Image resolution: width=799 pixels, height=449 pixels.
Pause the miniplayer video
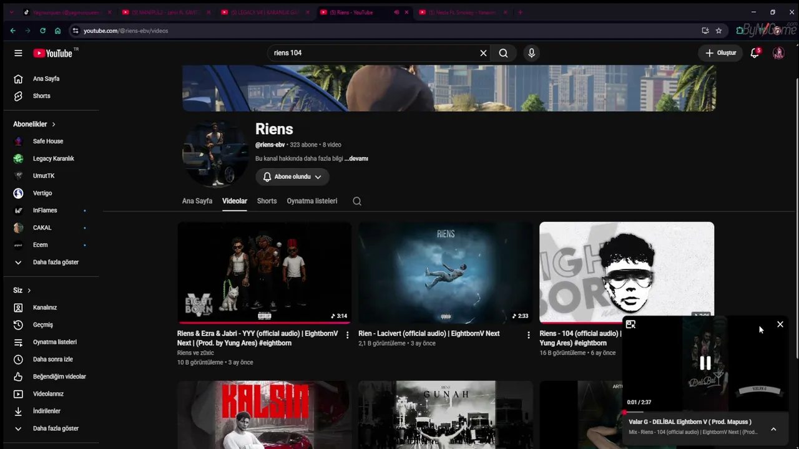tap(705, 363)
